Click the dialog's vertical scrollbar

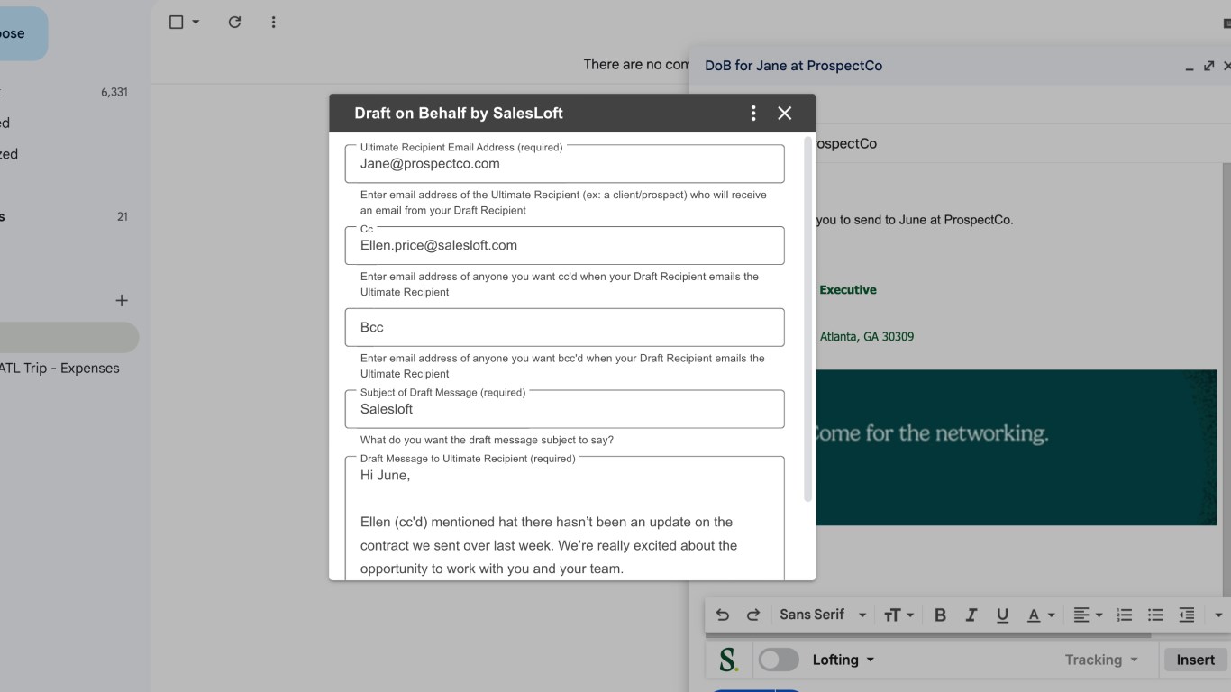tap(807, 321)
